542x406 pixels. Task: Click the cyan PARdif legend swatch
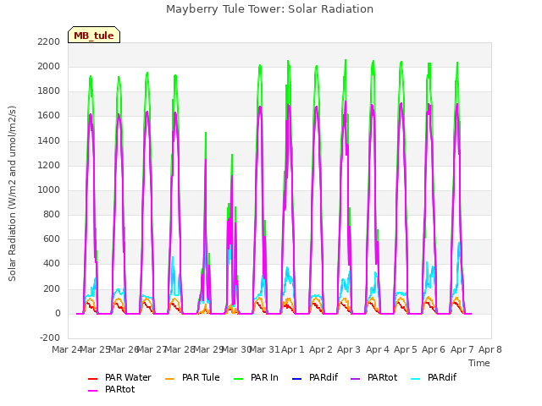(x=416, y=379)
